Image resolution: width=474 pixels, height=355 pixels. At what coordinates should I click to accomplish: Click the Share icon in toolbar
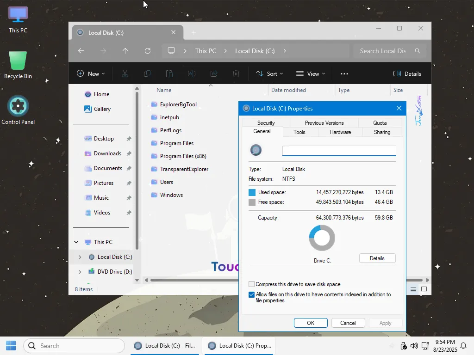coord(214,73)
